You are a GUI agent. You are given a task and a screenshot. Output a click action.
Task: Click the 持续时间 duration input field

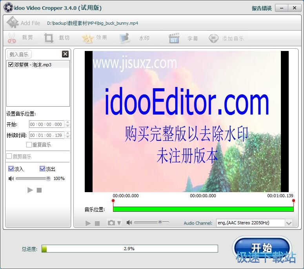[x=46, y=135]
